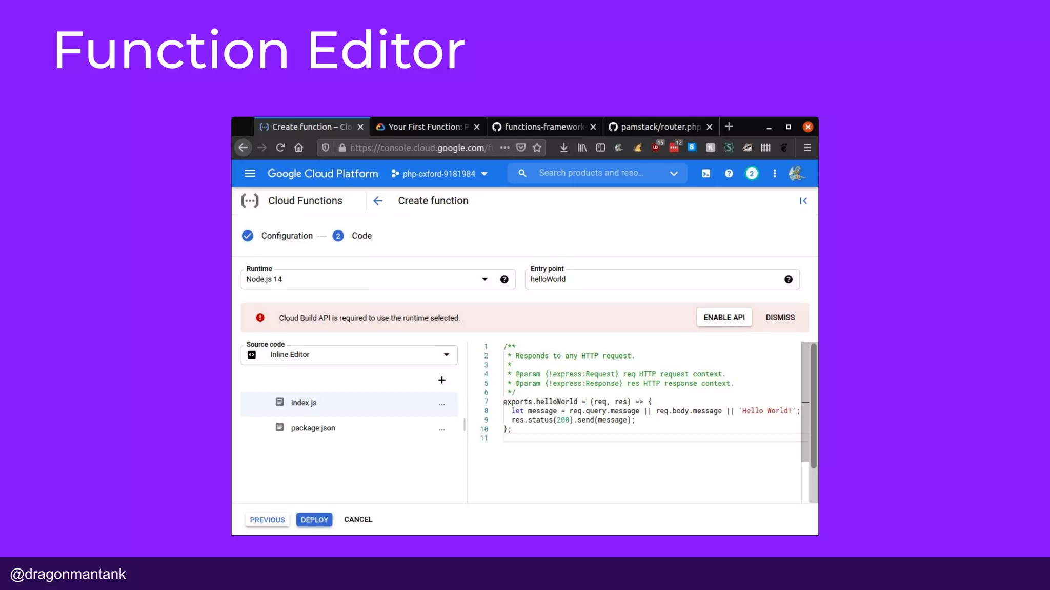
Task: Click the error icon in the warning banner
Action: pyautogui.click(x=260, y=318)
